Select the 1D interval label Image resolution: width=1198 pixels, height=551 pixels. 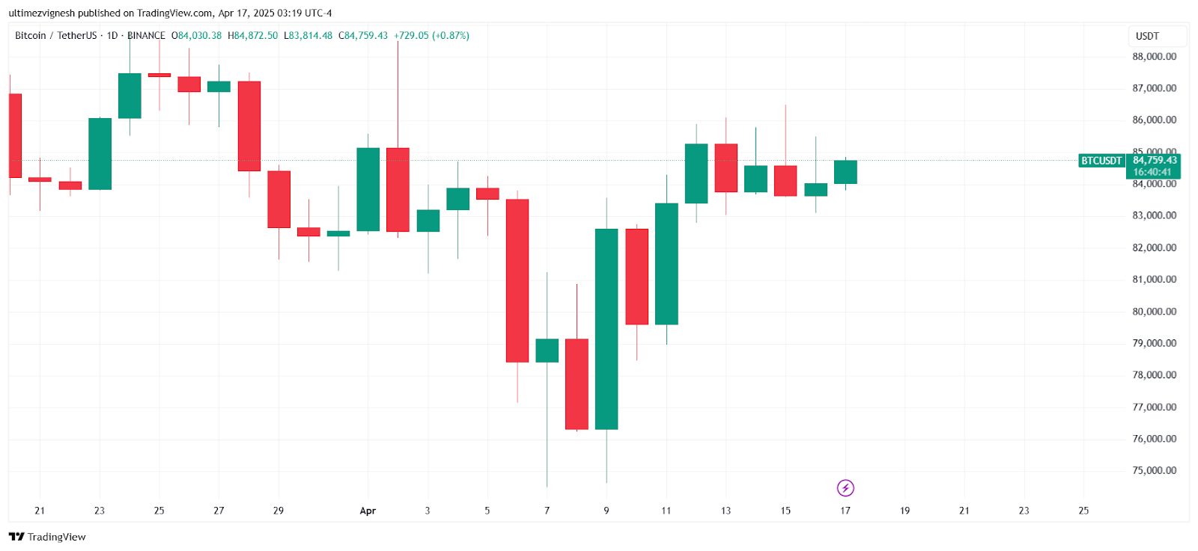click(x=112, y=36)
